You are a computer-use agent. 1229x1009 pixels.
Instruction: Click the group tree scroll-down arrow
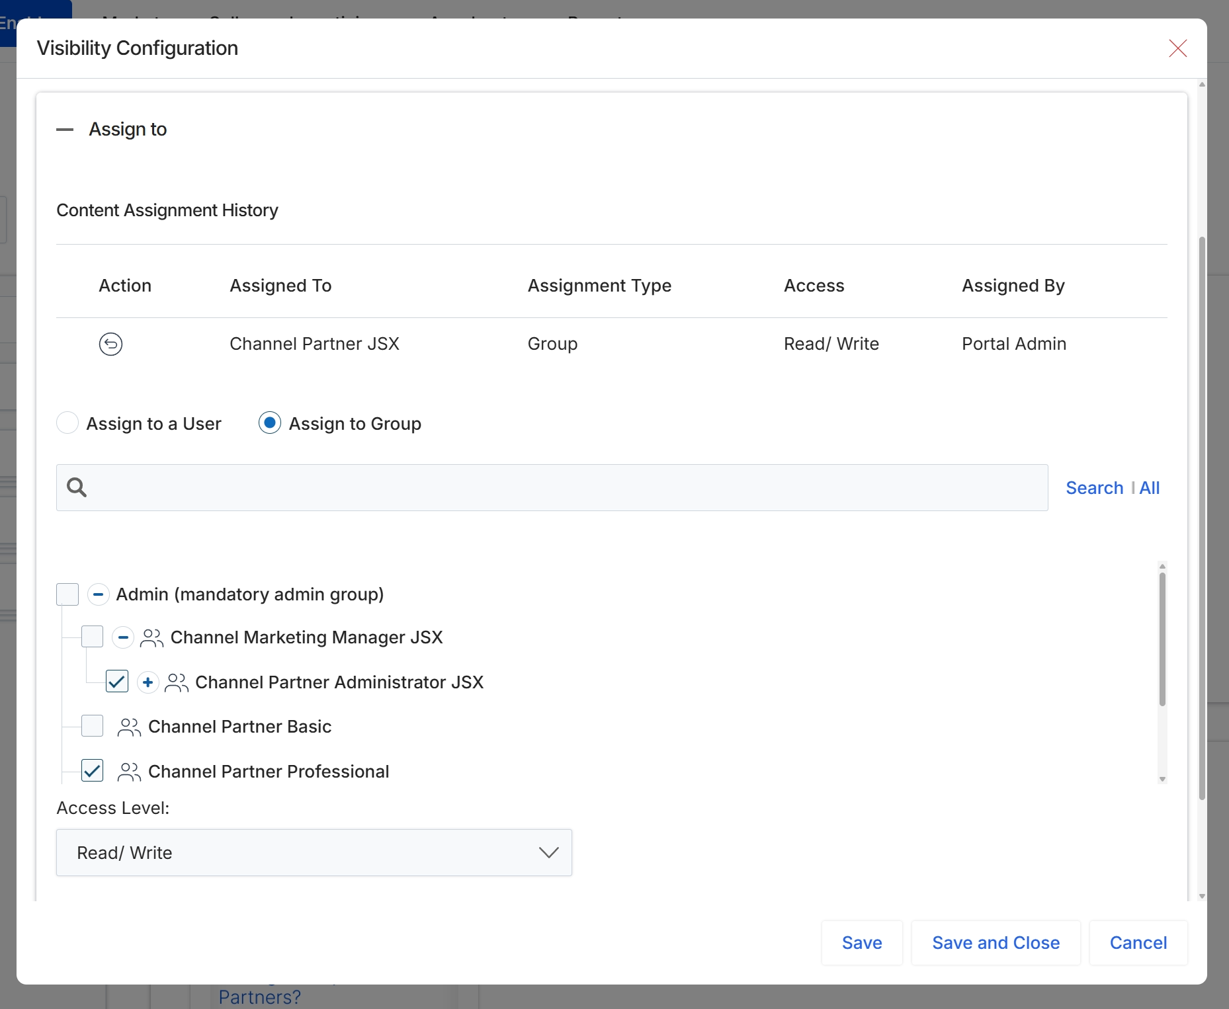(1162, 780)
